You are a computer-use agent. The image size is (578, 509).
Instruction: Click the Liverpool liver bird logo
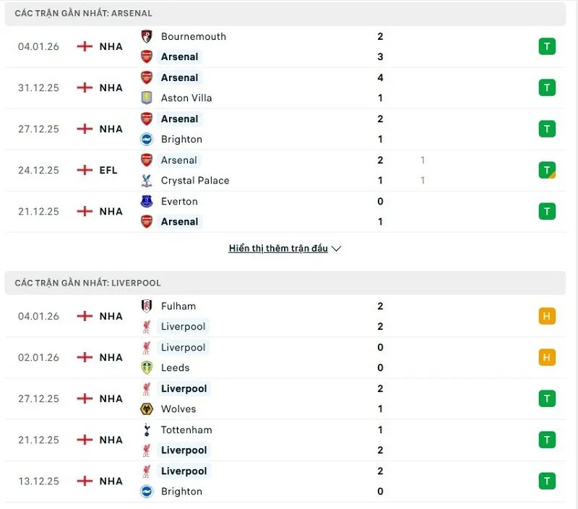point(147,326)
